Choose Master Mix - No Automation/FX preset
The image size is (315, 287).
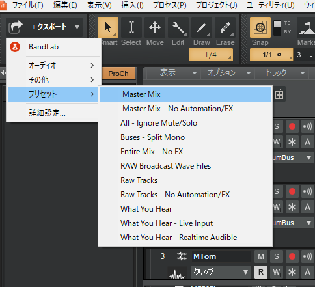point(185,109)
